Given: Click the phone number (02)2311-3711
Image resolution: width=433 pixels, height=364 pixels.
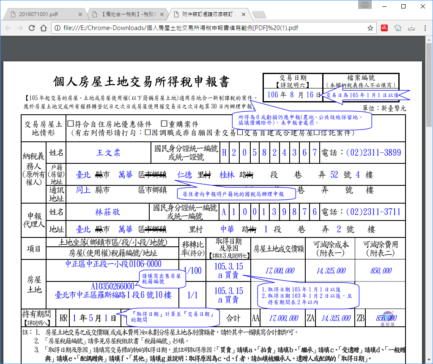Looking at the screenshot, I should click(x=373, y=212).
